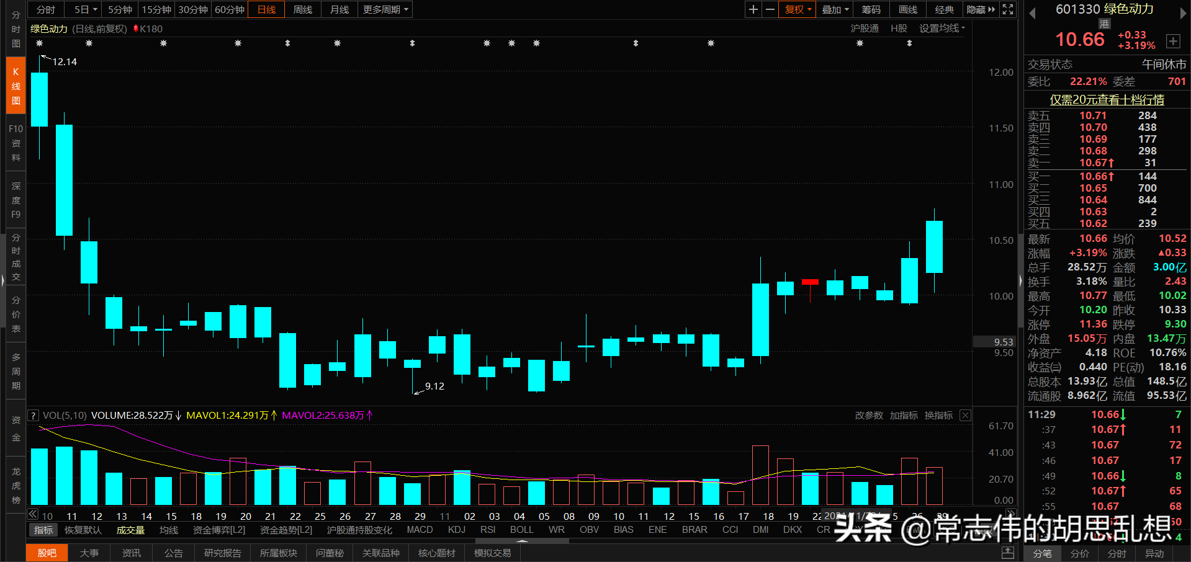The height and width of the screenshot is (562, 1191).
Task: Click the 改参数 parameter button
Action: coord(868,415)
